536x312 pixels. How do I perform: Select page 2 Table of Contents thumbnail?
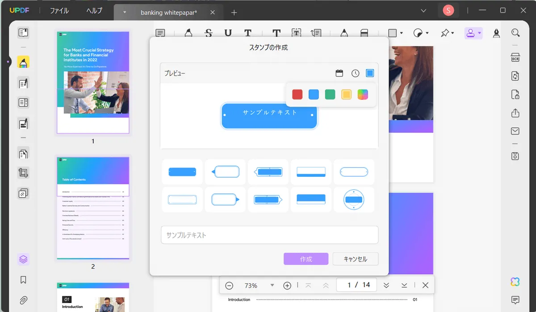[93, 208]
